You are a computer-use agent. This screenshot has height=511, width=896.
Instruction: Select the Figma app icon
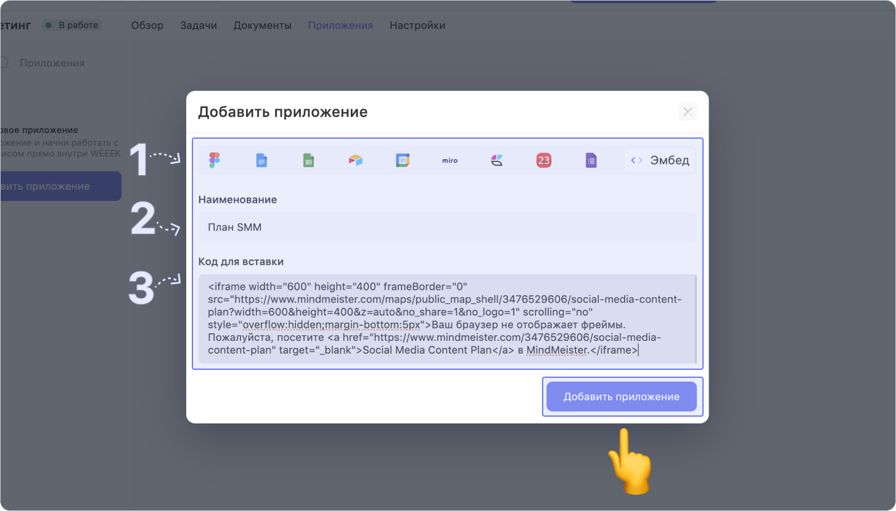click(x=214, y=160)
